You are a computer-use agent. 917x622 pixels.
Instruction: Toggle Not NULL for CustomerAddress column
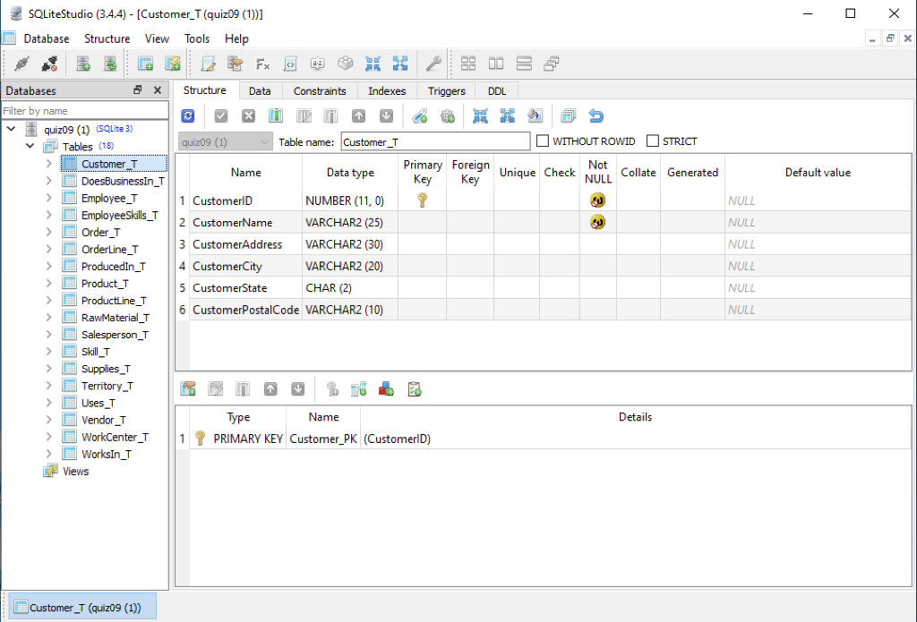click(597, 243)
